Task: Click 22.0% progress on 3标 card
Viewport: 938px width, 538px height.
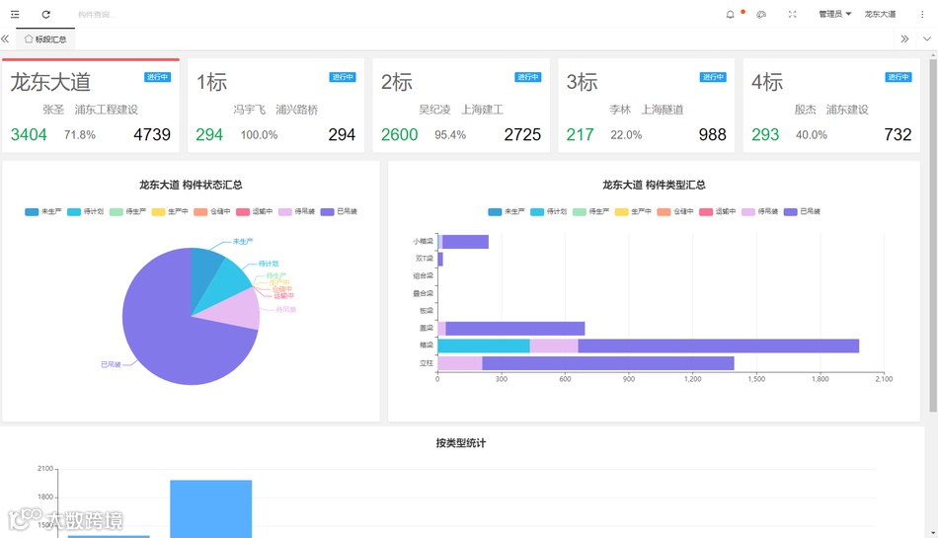Action: (x=626, y=135)
